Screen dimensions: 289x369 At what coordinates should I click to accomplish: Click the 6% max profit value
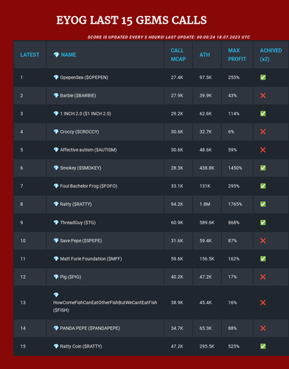(231, 132)
